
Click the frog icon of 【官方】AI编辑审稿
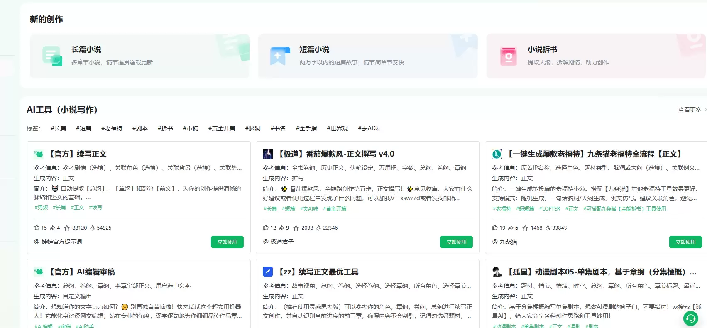(39, 272)
